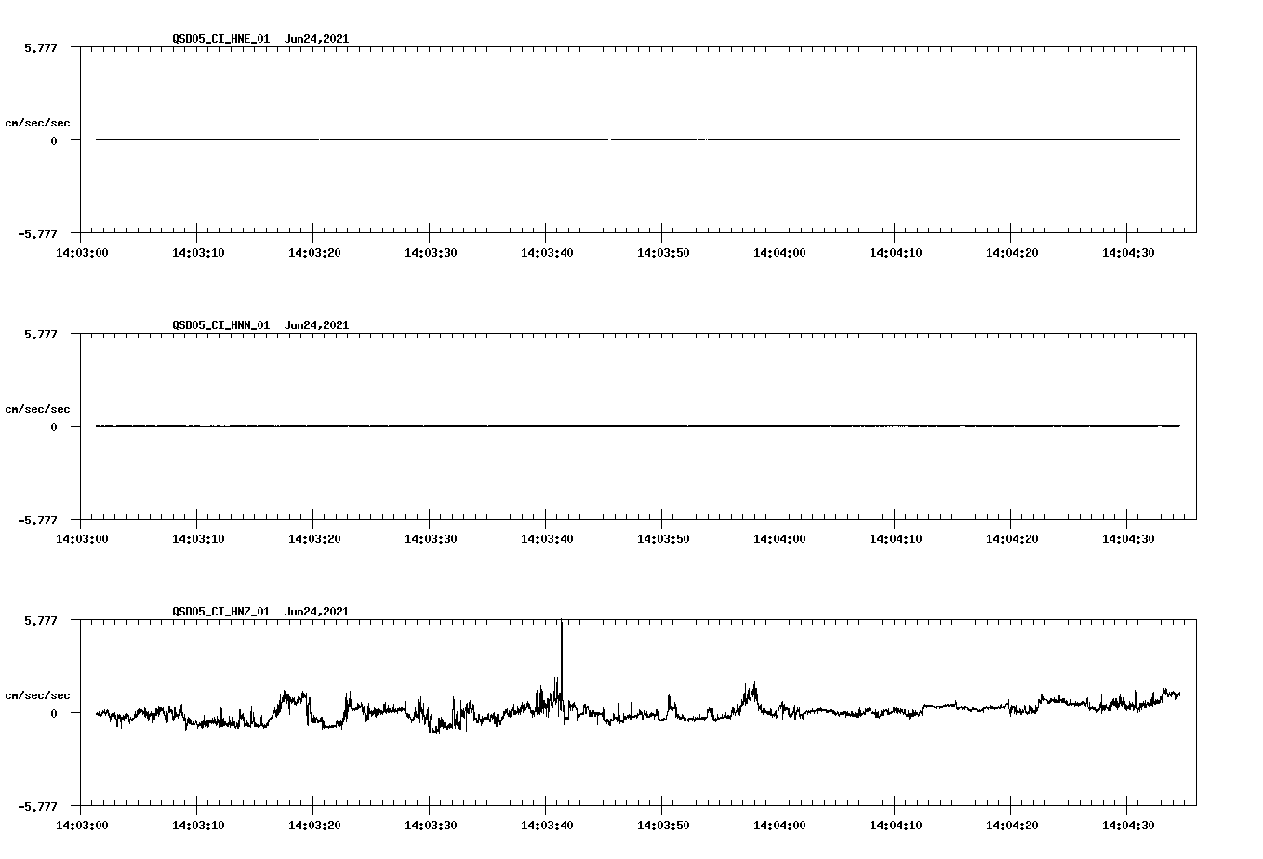Click 5.777 top axis label on HNE plot

click(41, 47)
